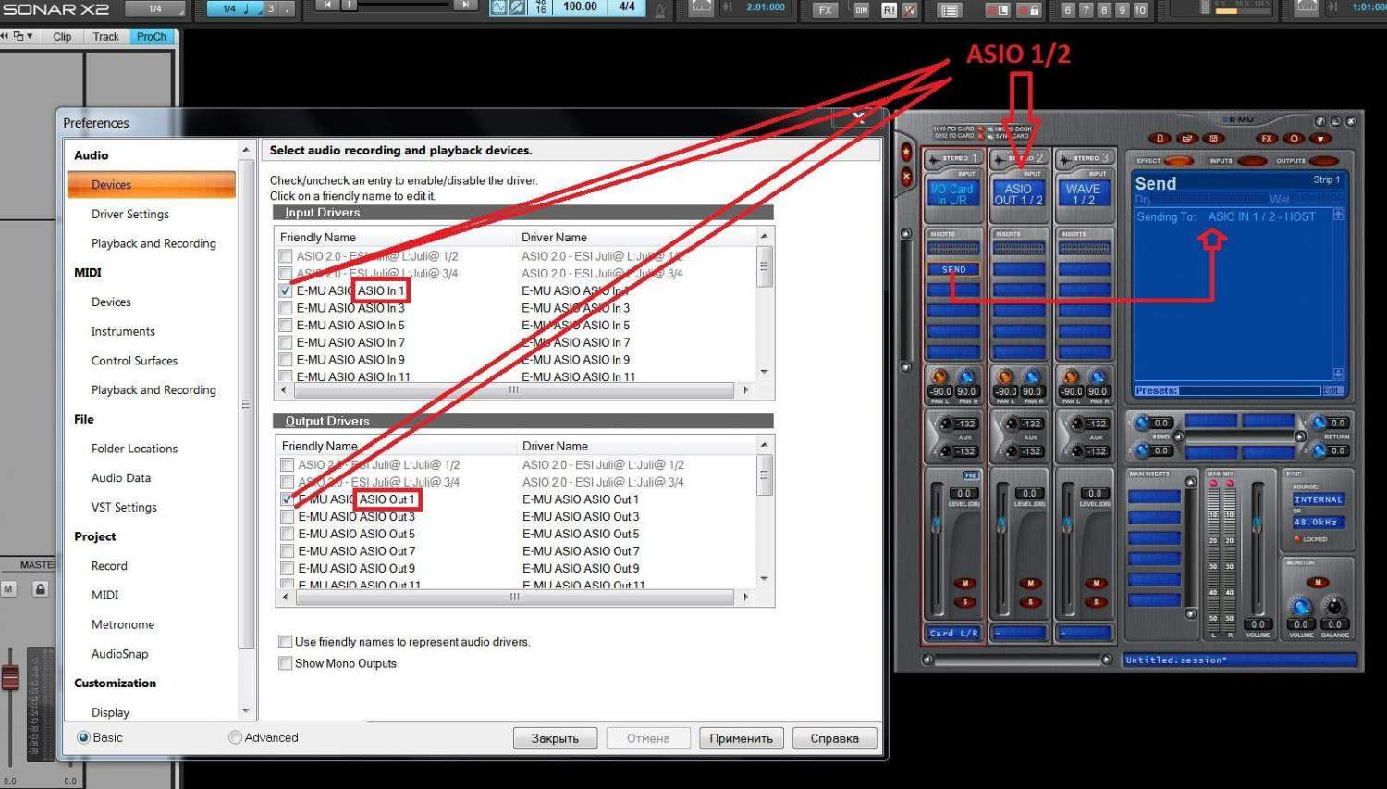The image size is (1387, 789).
Task: Mute the Card L/R strip
Action: click(x=965, y=584)
